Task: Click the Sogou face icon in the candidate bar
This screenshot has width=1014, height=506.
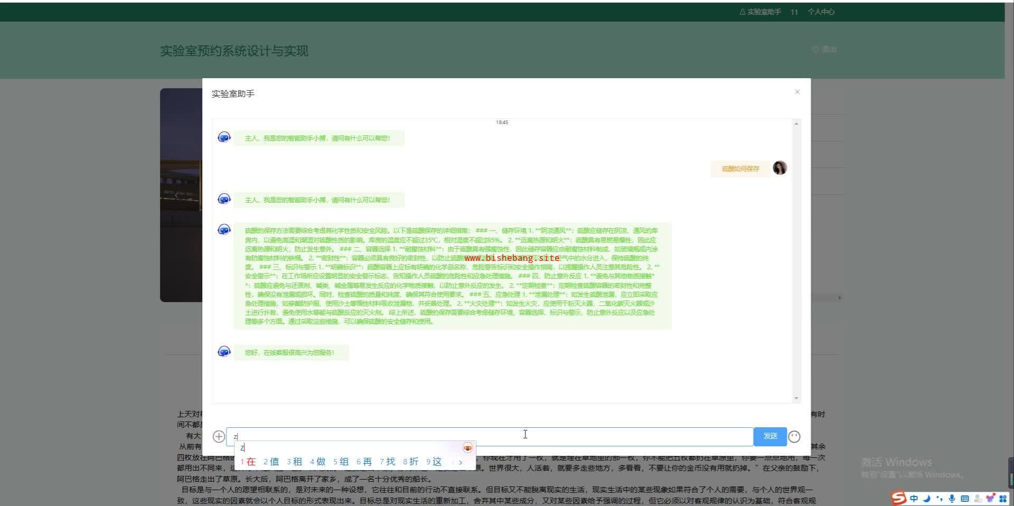Action: (467, 448)
